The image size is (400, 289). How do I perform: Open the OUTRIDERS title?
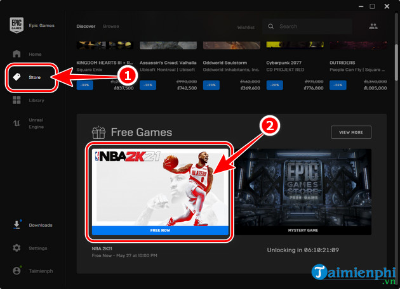pos(342,63)
